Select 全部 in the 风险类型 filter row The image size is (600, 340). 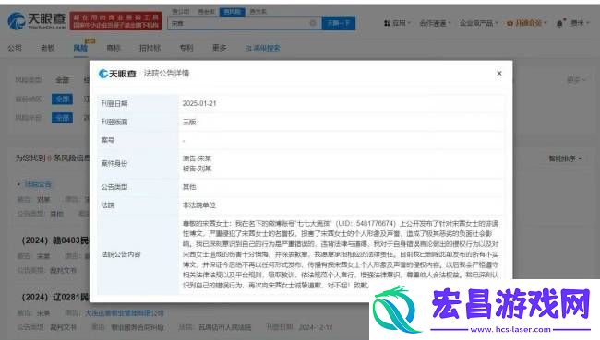(x=63, y=80)
